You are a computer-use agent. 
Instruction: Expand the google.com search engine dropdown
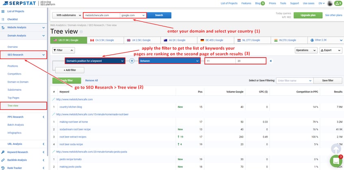(133, 15)
